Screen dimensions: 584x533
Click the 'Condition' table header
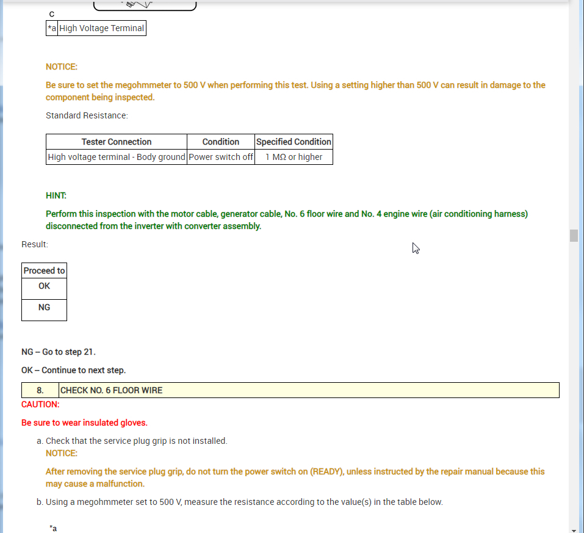pos(221,142)
